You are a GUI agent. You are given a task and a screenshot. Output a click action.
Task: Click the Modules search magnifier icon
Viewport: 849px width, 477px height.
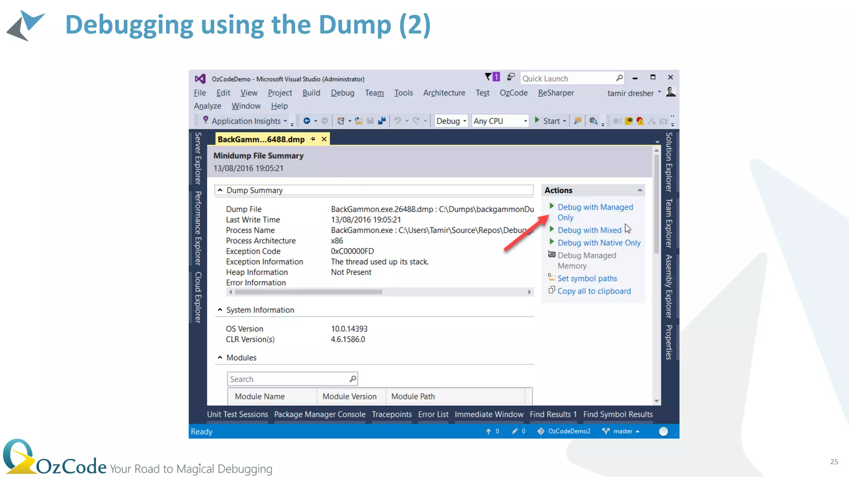(352, 378)
